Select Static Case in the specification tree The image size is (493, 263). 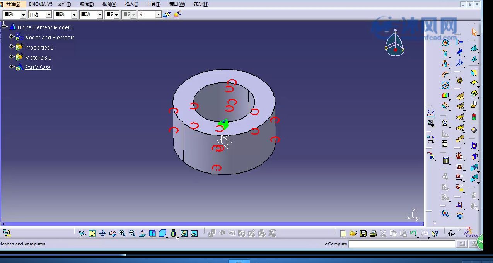pyautogui.click(x=38, y=67)
